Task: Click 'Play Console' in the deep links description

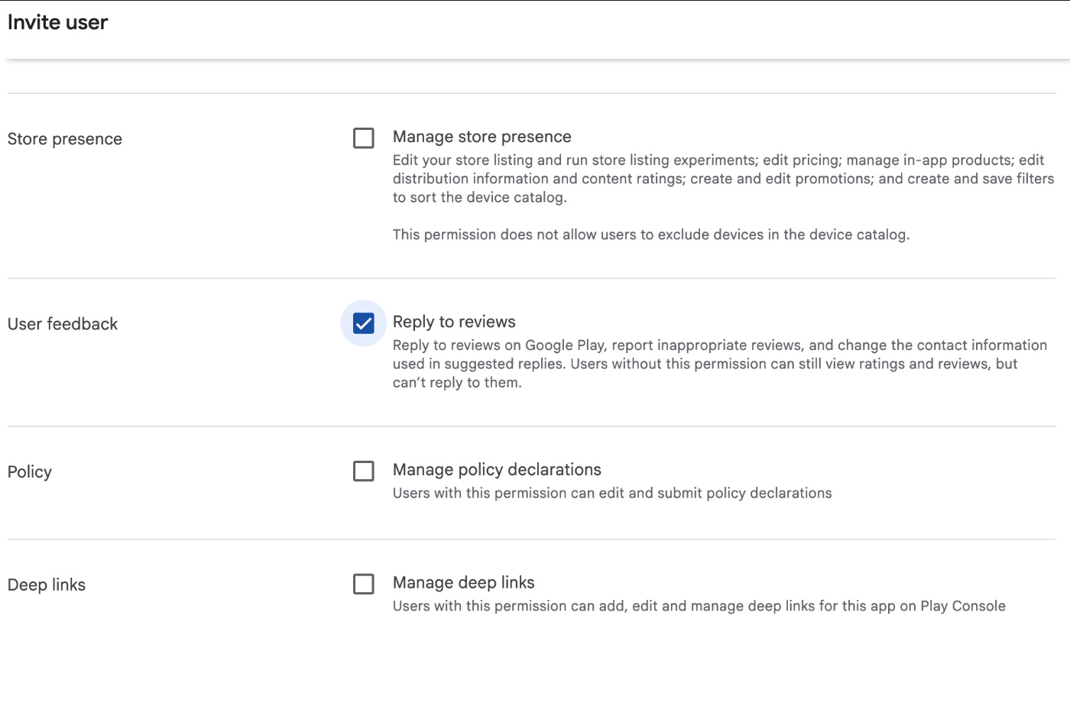Action: point(962,606)
